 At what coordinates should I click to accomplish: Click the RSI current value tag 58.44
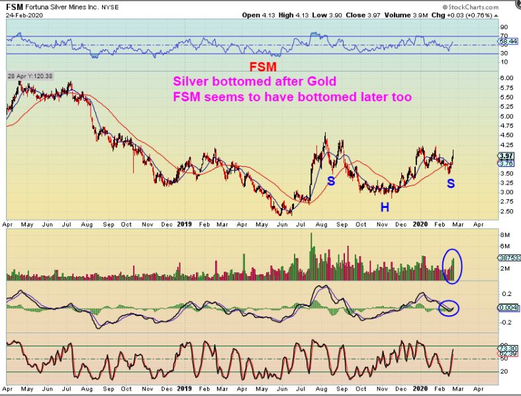(508, 41)
